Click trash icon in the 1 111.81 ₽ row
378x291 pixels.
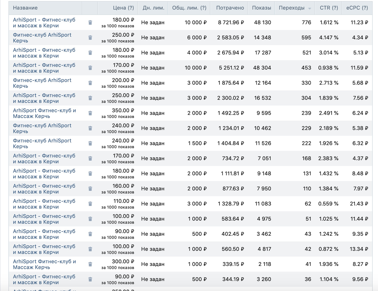90,174
